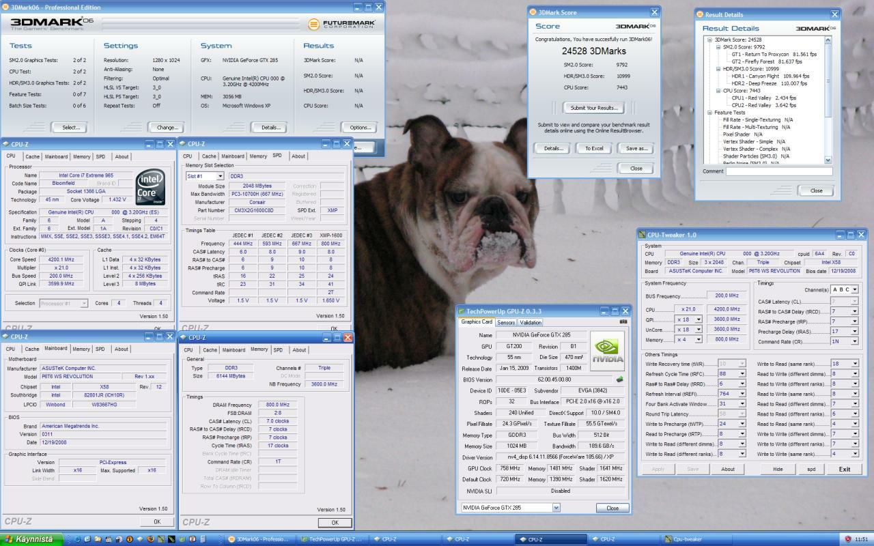Open the About tab in CPU-Z SPD window
This screenshot has height=546, width=874.
pos(298,156)
